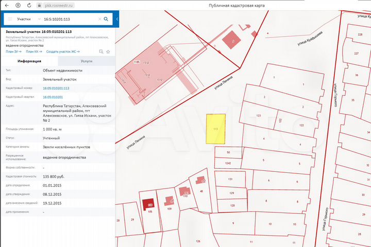Click the yellow highlighted parcel 113

(215, 129)
